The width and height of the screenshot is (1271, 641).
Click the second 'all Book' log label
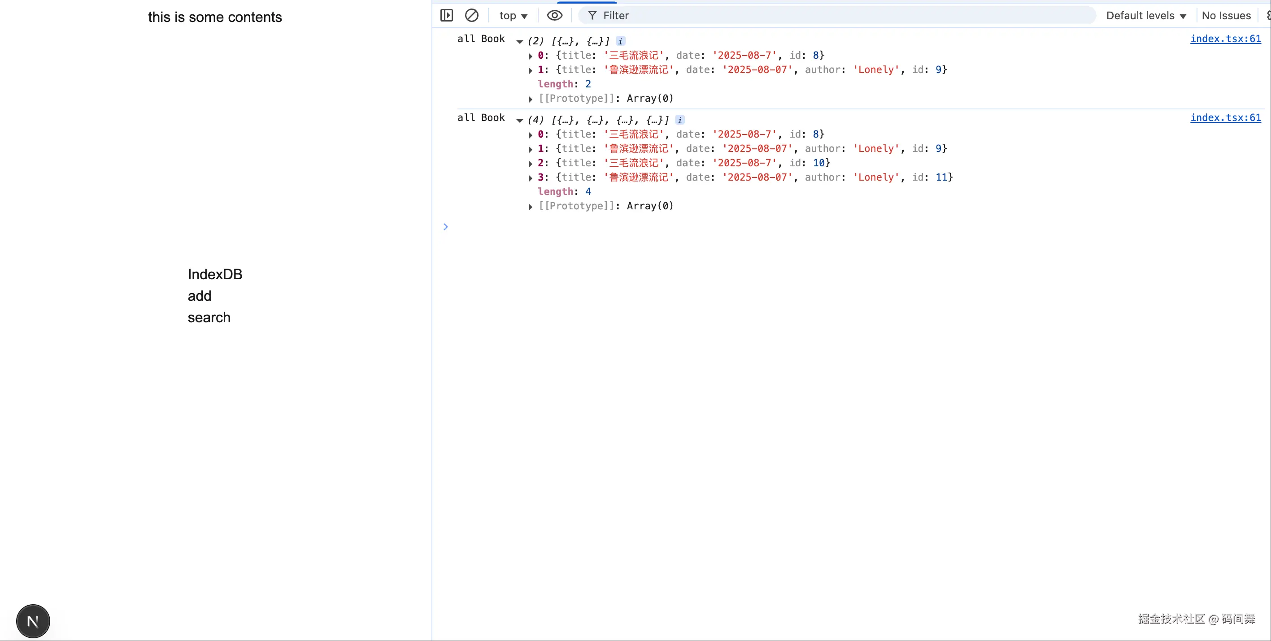[481, 118]
